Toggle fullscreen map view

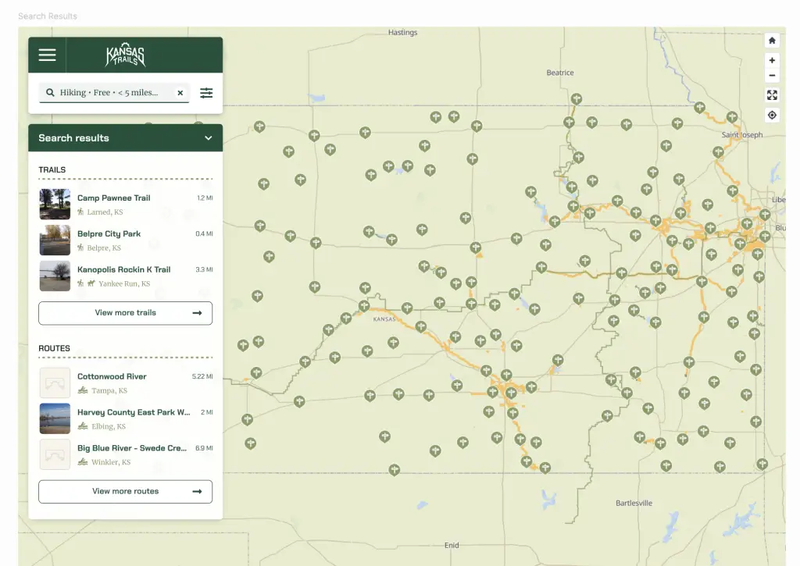772,95
